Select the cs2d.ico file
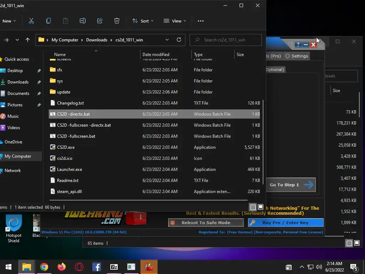Image resolution: width=365 pixels, height=274 pixels. coord(154,158)
